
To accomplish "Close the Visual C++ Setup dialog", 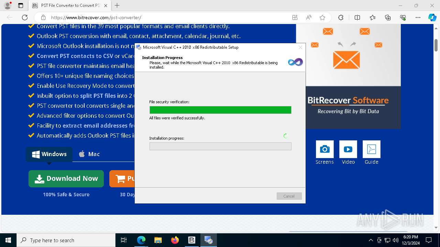I will (x=300, y=47).
